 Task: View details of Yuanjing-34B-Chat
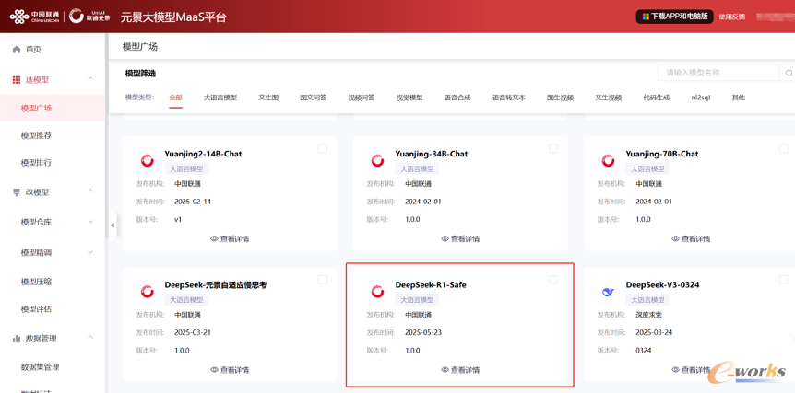(460, 238)
